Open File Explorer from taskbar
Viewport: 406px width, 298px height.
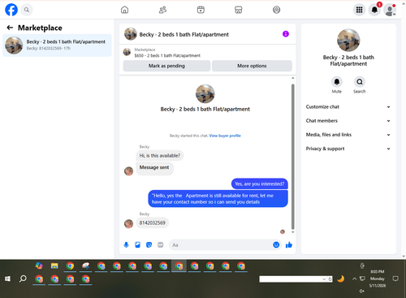(x=54, y=266)
